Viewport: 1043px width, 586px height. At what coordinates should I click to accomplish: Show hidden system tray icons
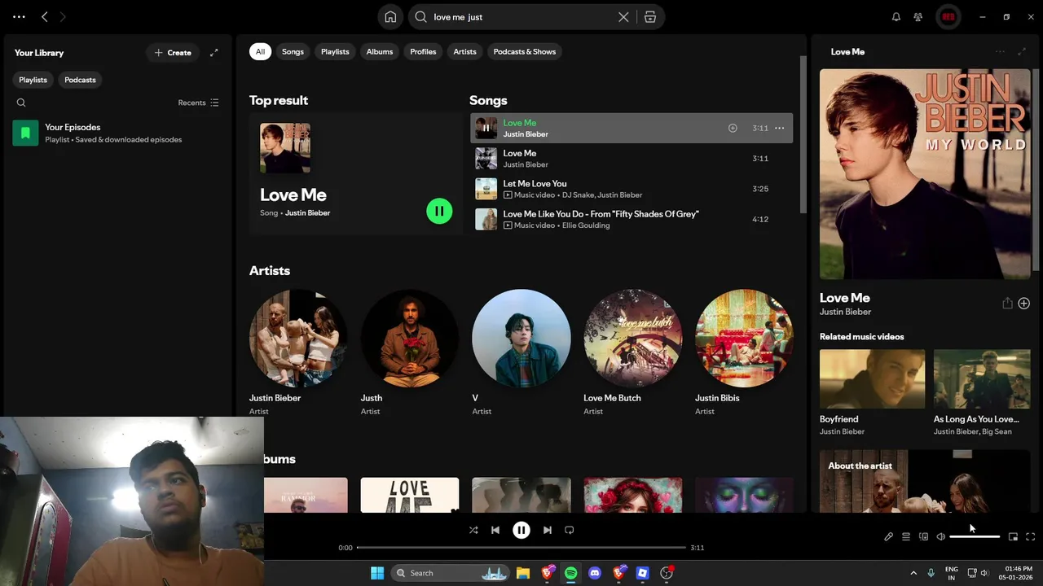click(x=913, y=573)
